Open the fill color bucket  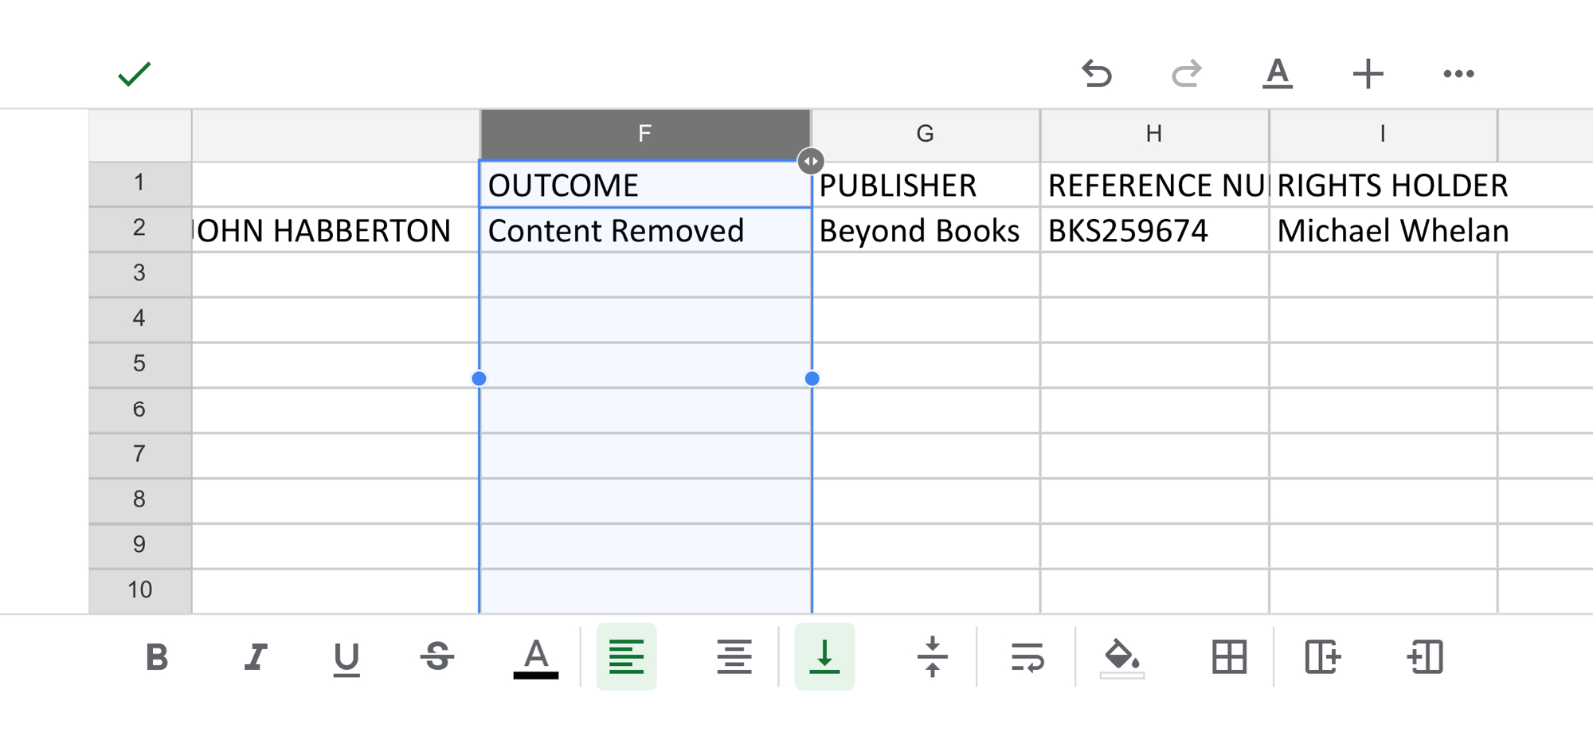[1121, 657]
